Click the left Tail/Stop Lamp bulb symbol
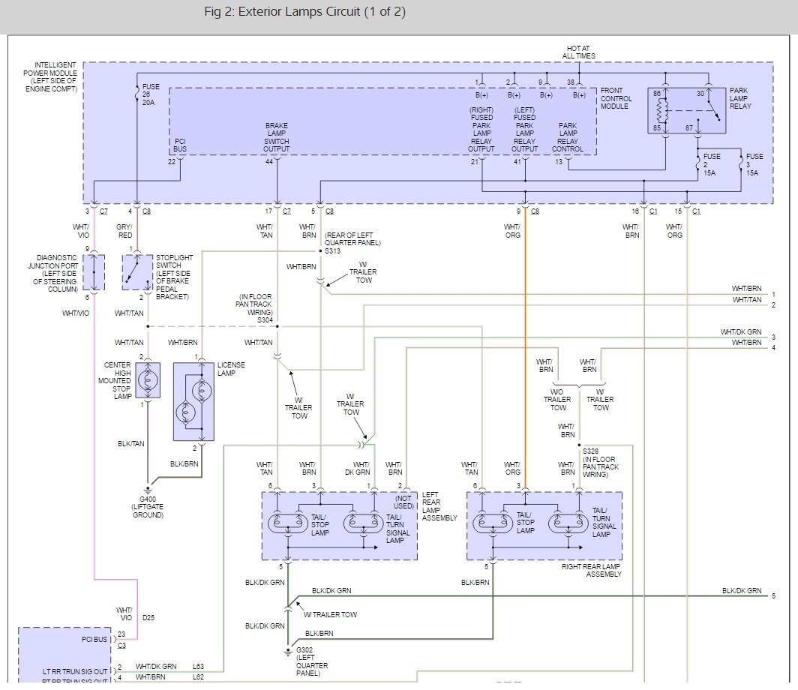This screenshot has height=690, width=798. (x=287, y=523)
